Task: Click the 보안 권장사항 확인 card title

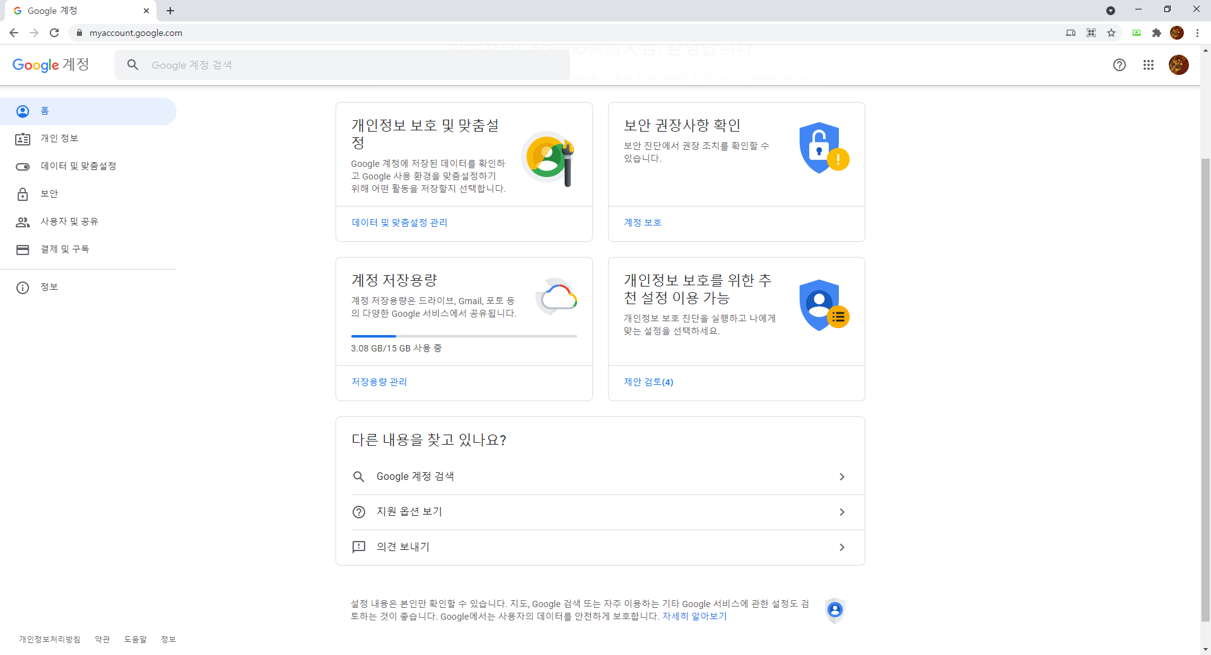Action: pos(682,125)
